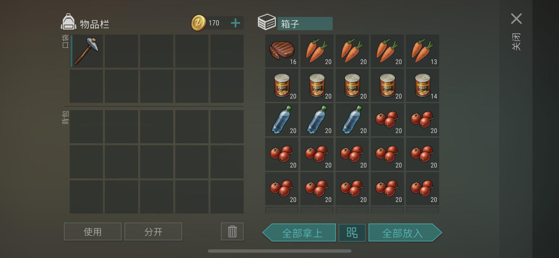This screenshot has height=258, width=559.
Task: Click the 使用 use button
Action: tap(93, 232)
